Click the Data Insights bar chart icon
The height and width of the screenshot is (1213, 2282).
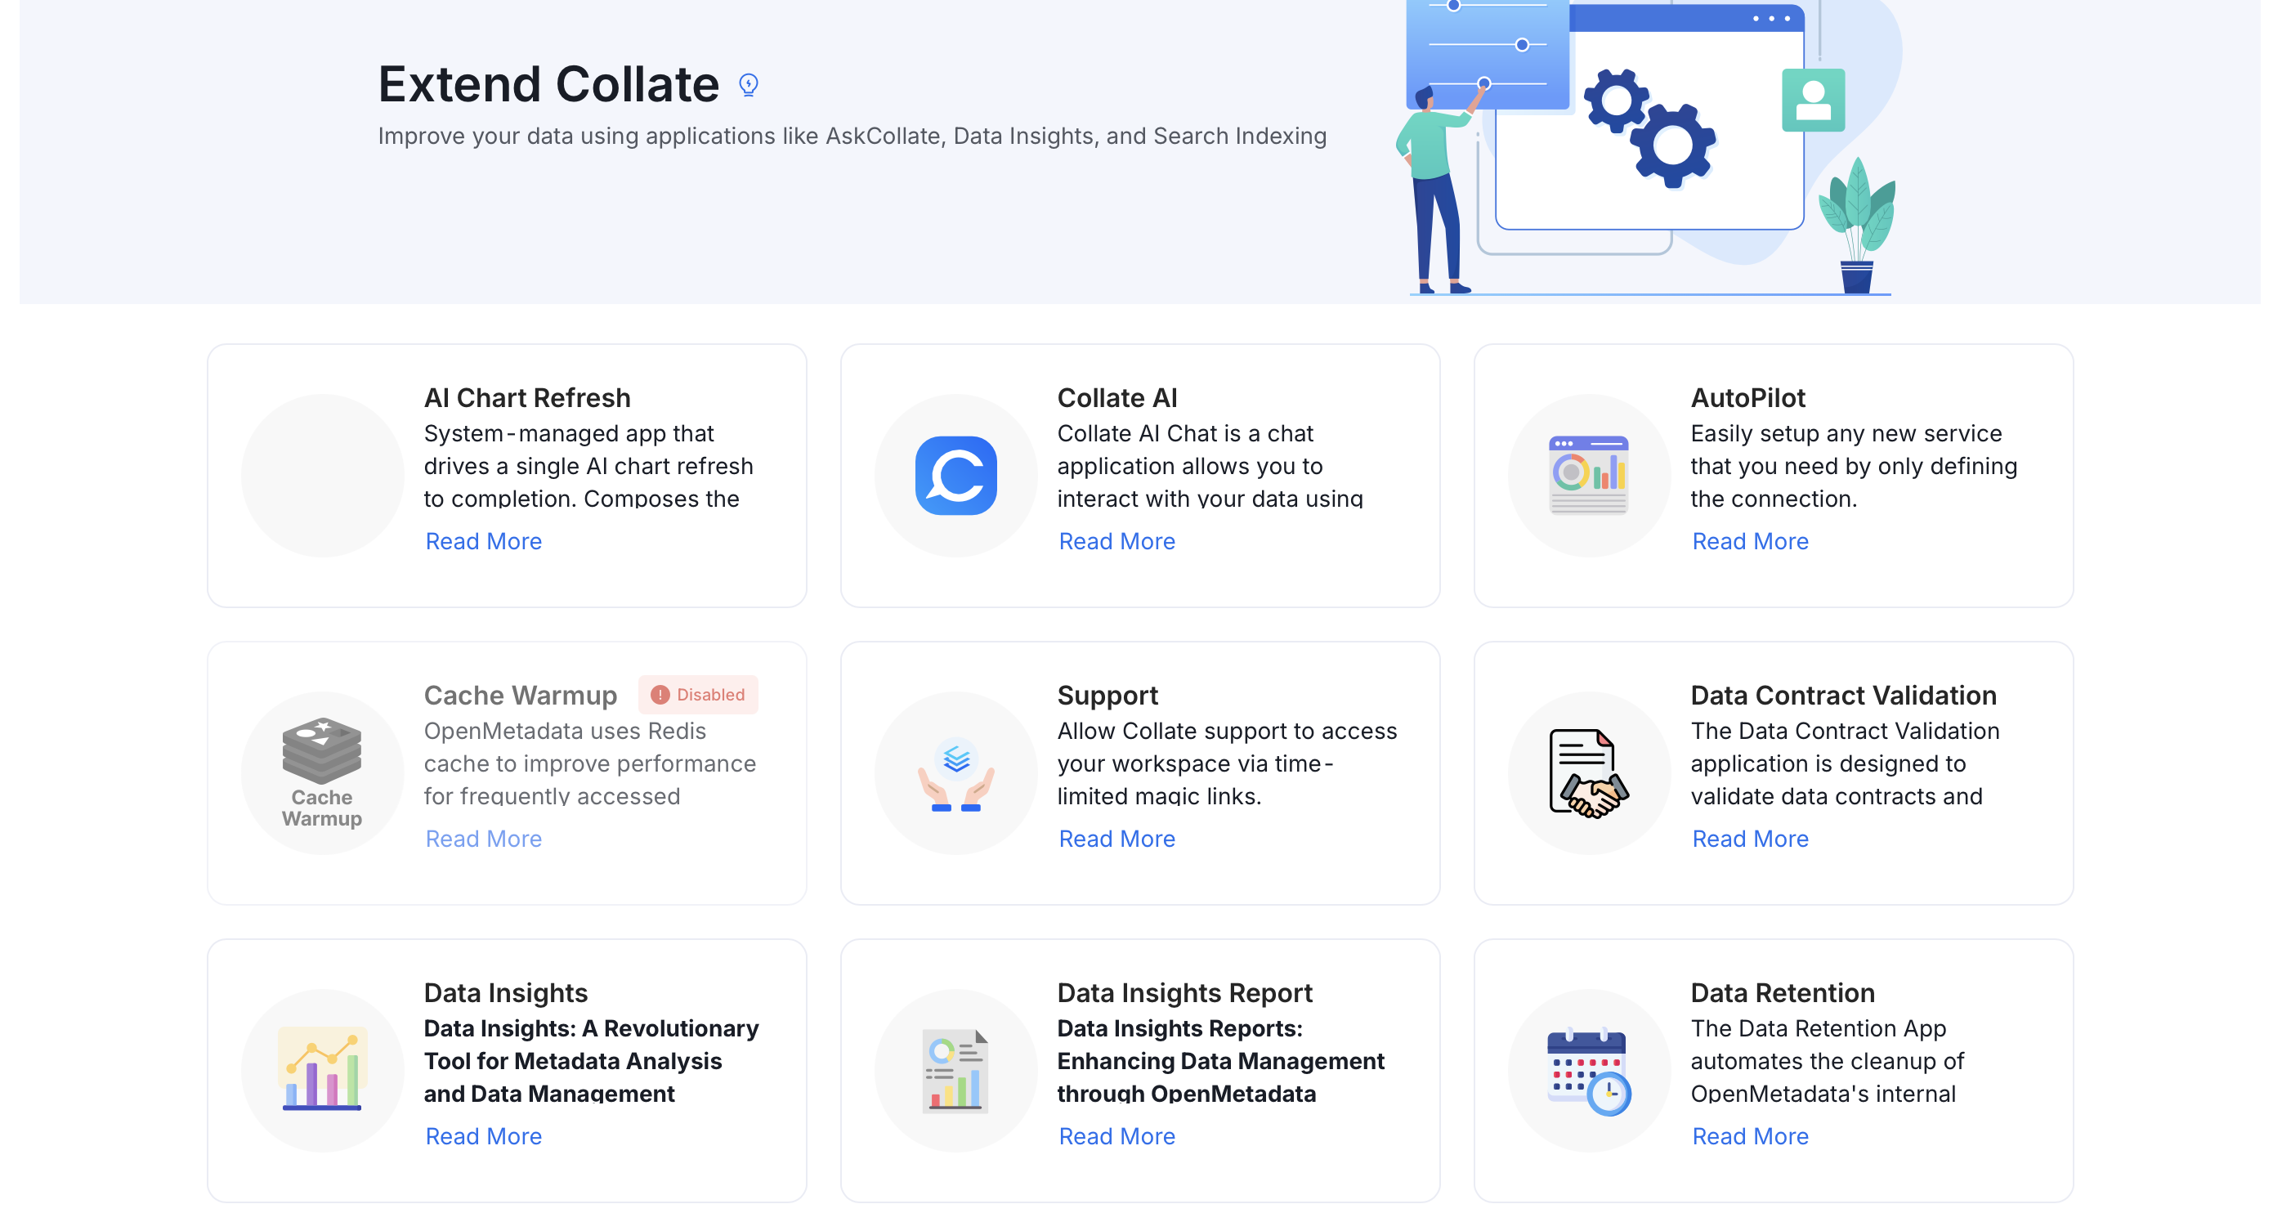(x=321, y=1069)
